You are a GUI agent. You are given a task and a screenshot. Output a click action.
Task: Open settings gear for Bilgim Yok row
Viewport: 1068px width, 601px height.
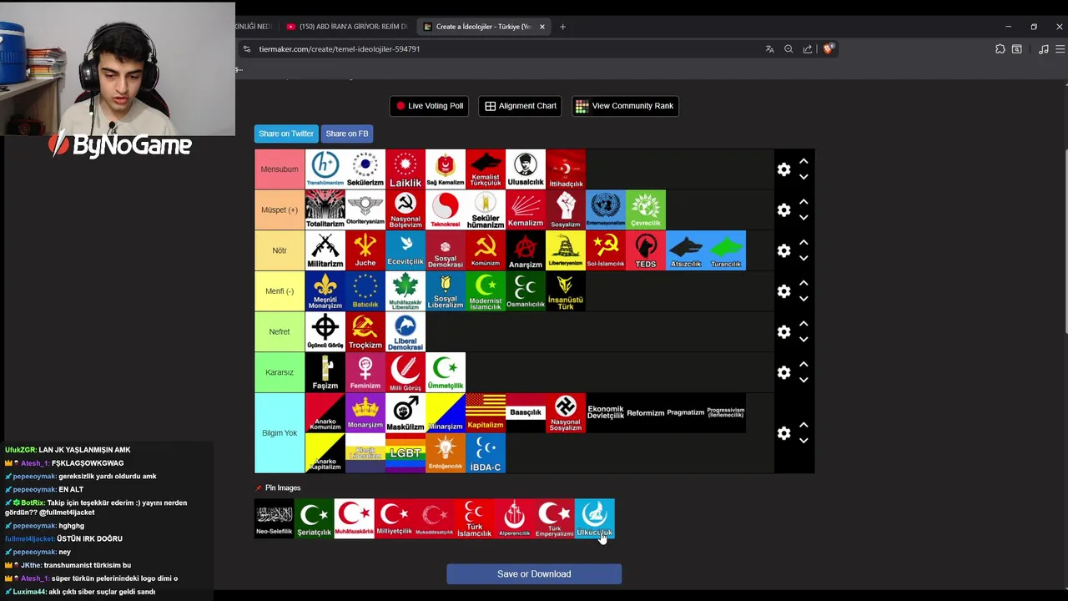pos(783,433)
